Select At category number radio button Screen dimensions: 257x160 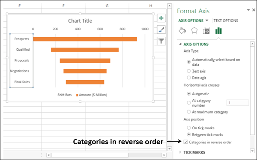click(x=189, y=103)
